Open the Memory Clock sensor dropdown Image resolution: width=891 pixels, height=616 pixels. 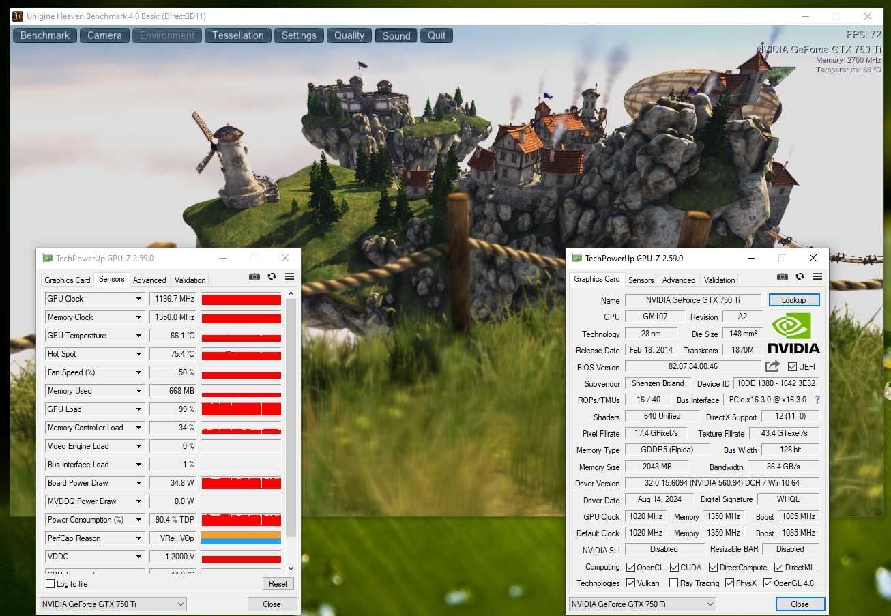click(138, 317)
